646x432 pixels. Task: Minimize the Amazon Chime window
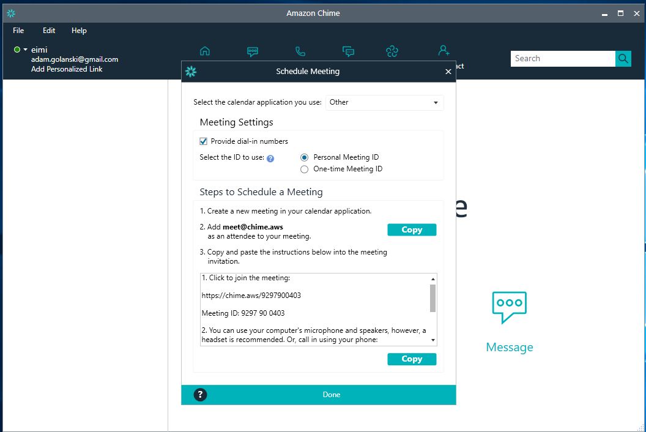[x=604, y=13]
